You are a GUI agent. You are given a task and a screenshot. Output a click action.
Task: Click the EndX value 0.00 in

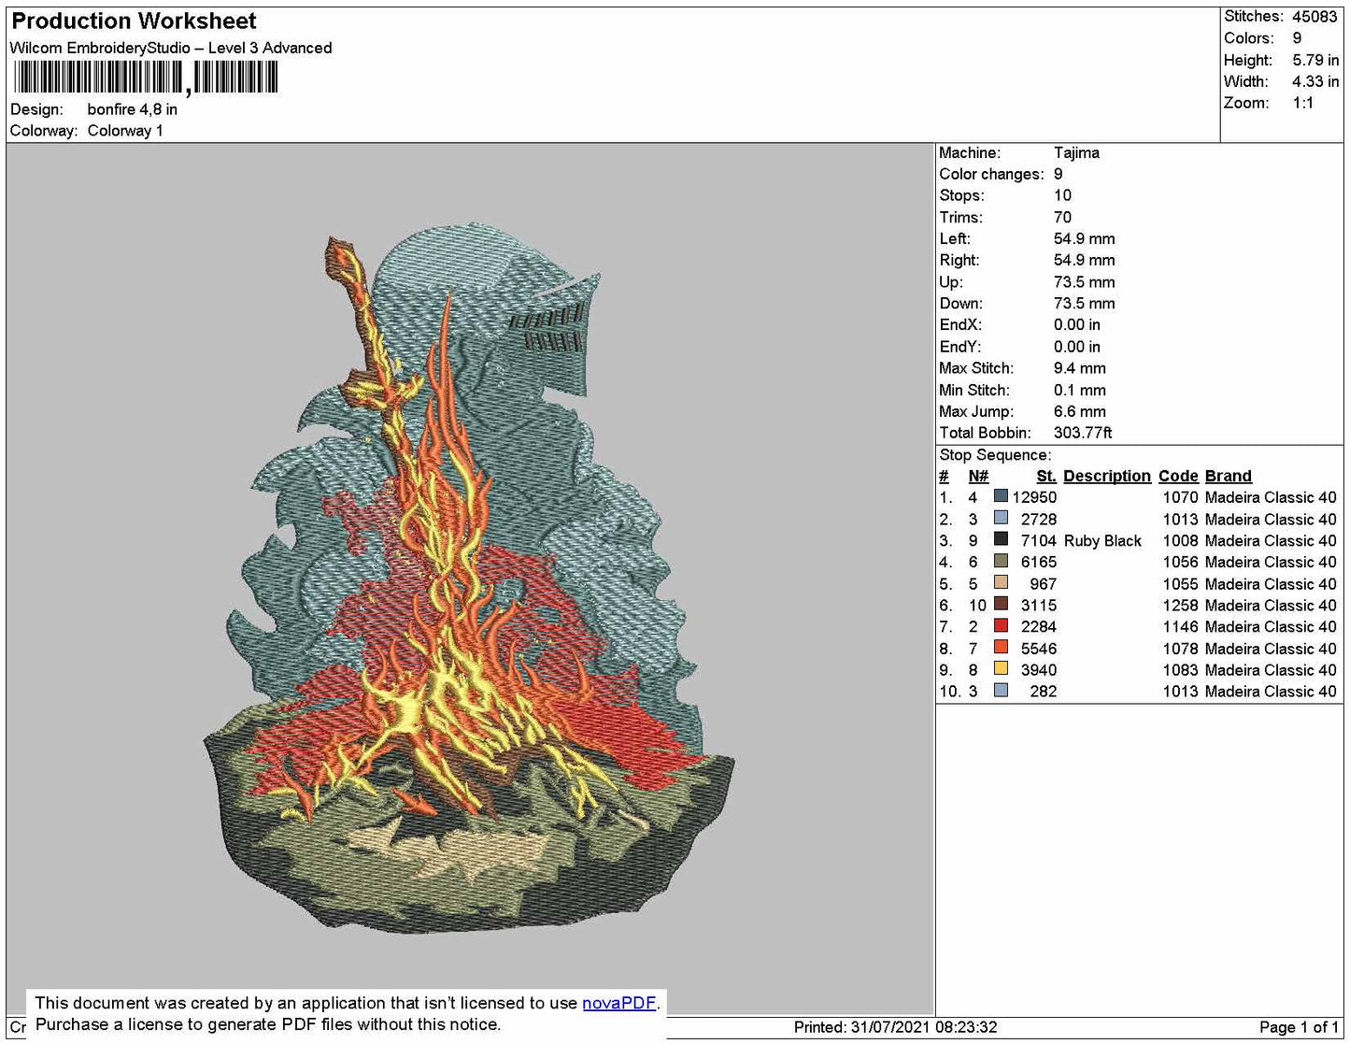coord(1077,324)
